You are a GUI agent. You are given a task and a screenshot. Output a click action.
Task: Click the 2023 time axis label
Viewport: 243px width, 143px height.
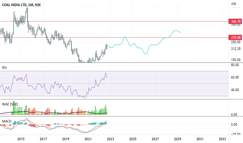point(110,139)
